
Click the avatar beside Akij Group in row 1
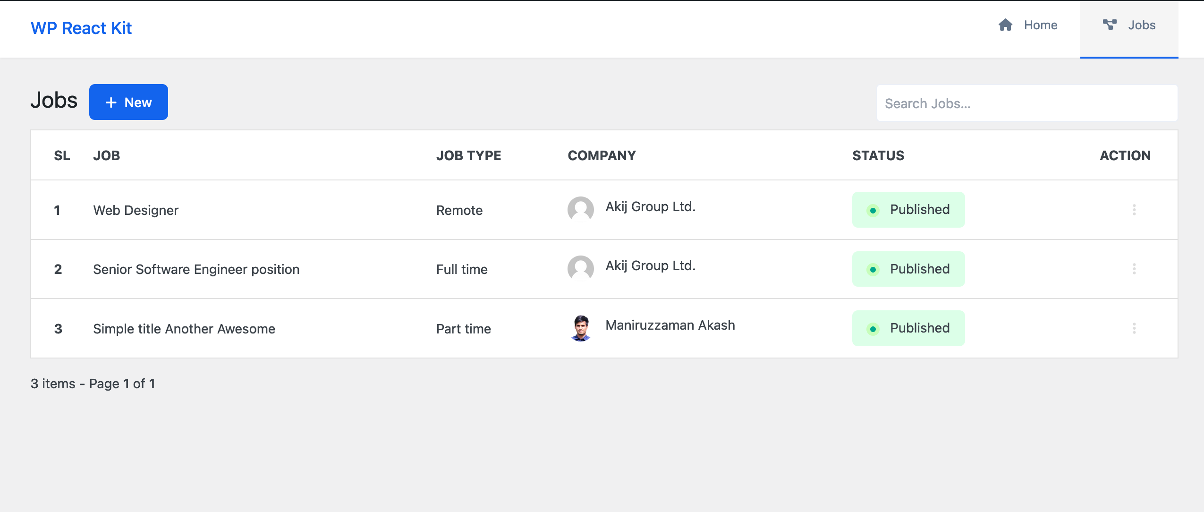[580, 209]
